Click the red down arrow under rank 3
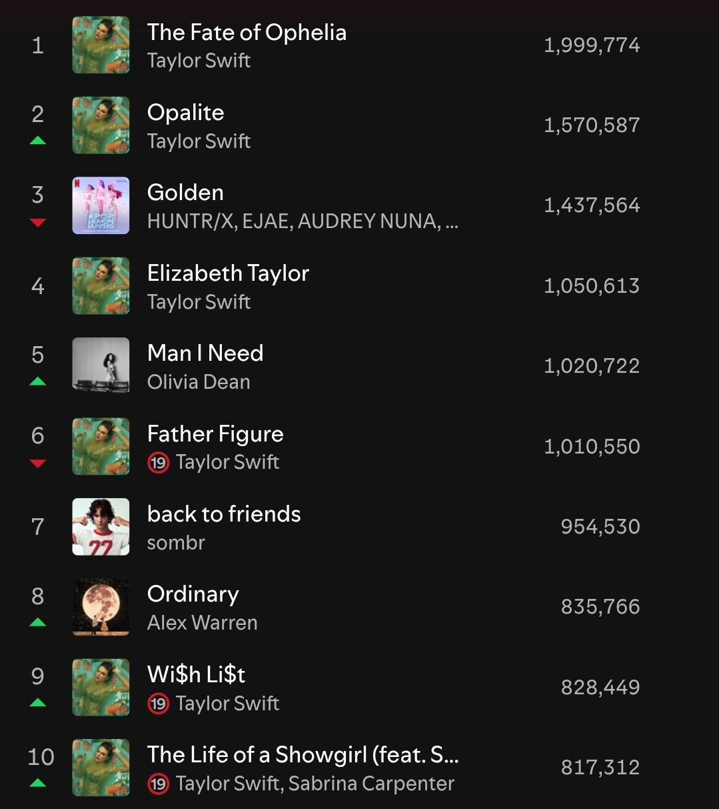Image resolution: width=719 pixels, height=809 pixels. 38,222
